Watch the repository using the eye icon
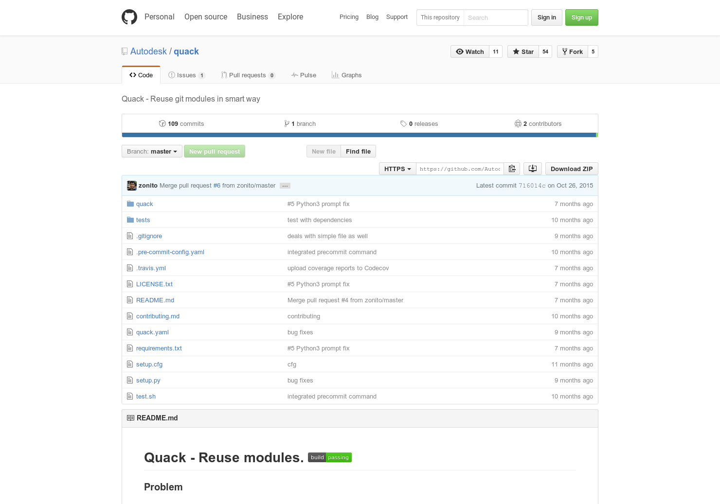 point(469,52)
